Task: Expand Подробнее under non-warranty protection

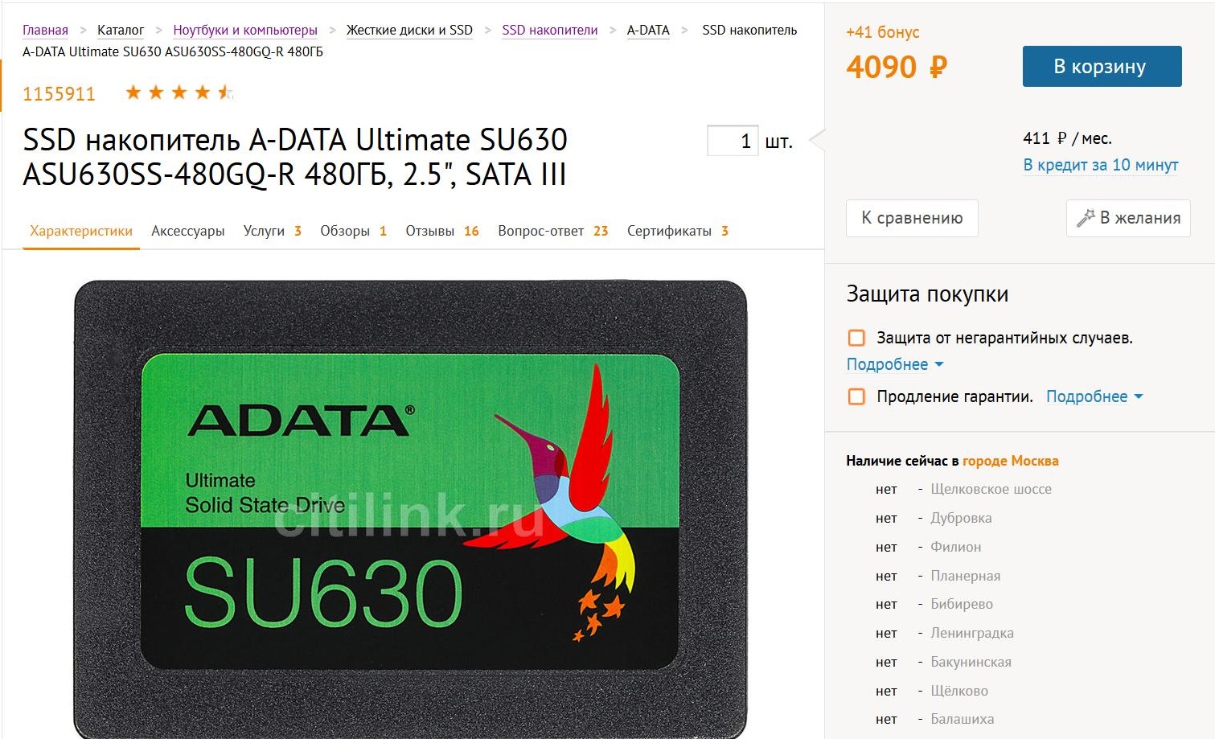Action: coord(894,364)
